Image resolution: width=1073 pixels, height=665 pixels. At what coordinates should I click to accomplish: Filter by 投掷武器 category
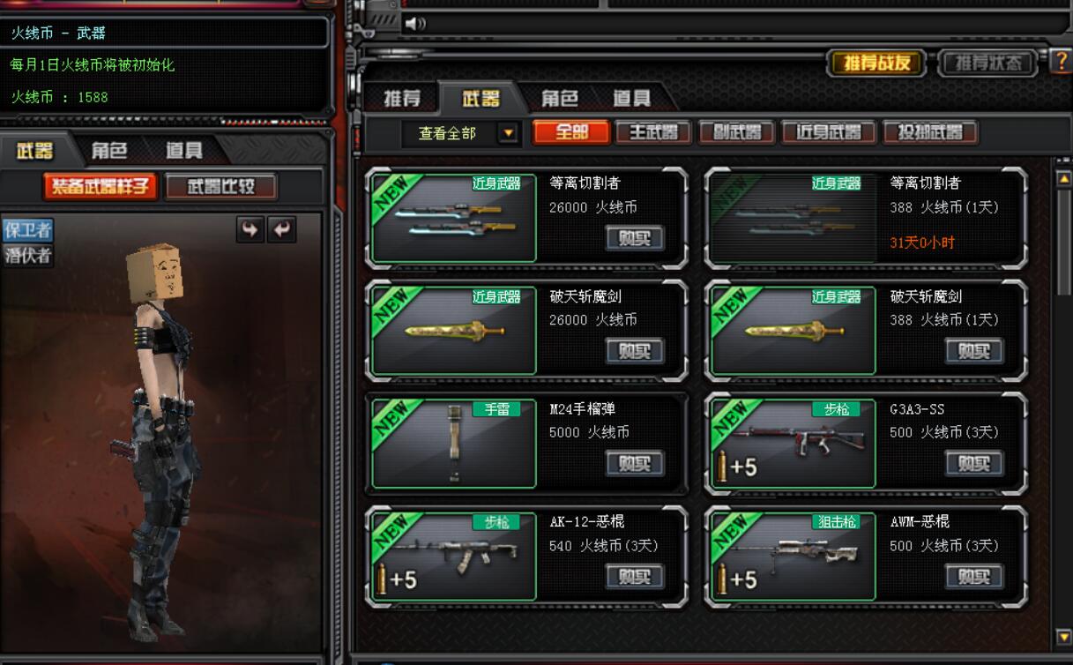pos(930,132)
